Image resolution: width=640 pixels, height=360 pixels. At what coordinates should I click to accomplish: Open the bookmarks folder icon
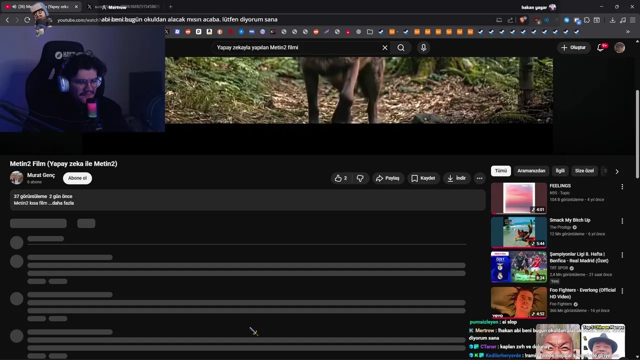[x=370, y=31]
